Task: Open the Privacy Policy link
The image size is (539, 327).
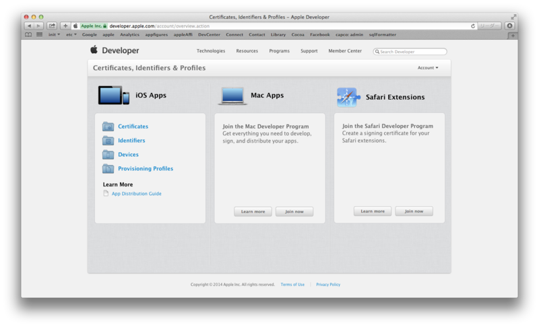Action: pyautogui.click(x=328, y=285)
